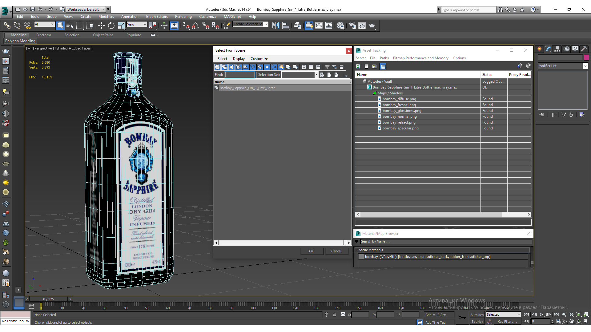Collapse the Scene Materials group

tap(357, 250)
